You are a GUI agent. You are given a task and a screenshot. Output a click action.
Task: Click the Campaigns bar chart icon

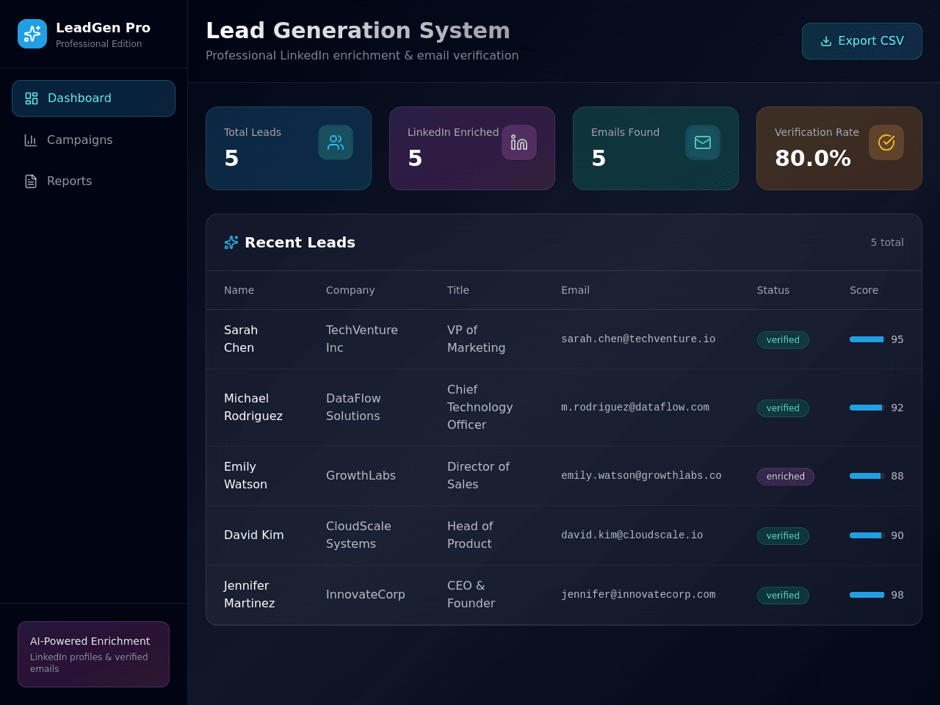pyautogui.click(x=31, y=140)
